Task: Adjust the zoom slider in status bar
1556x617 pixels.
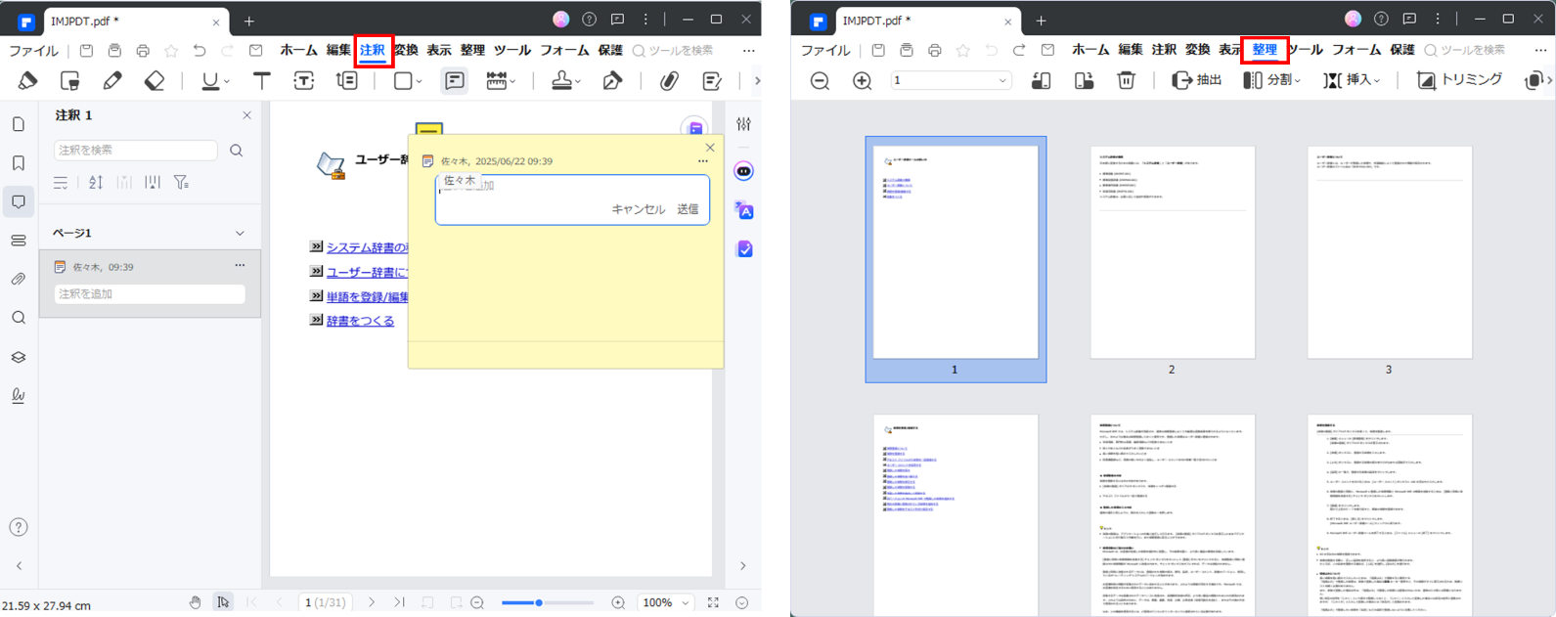Action: coord(548,602)
